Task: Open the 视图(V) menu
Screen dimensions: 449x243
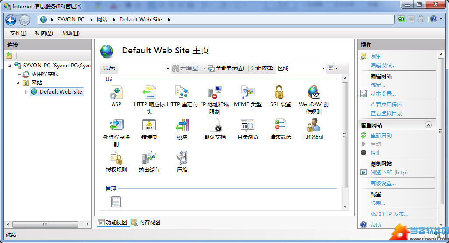Action: (44, 33)
